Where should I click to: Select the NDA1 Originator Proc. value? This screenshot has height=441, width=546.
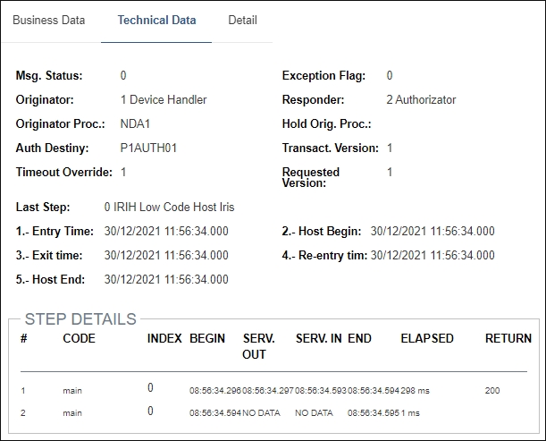134,124
